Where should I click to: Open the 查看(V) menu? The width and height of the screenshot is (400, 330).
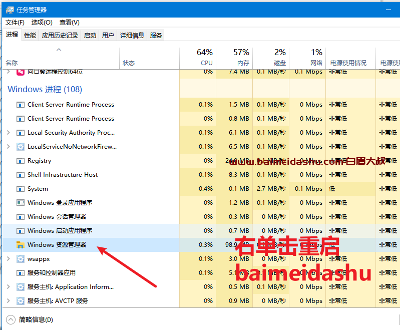[x=70, y=23]
